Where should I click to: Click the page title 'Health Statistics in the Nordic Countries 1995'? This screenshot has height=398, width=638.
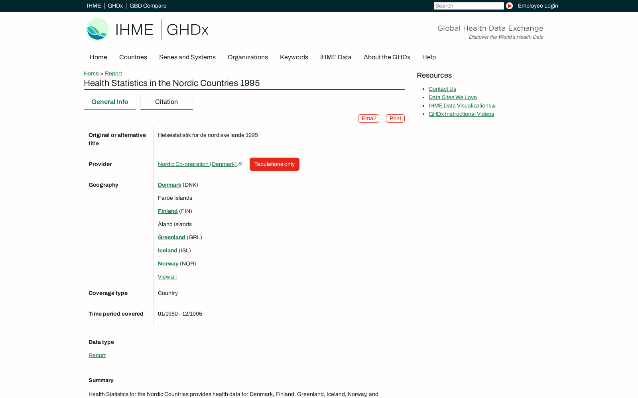[172, 83]
